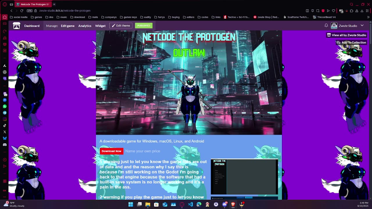Open X (Twitter) in the Opera sidebar
Image resolution: width=372 pixels, height=209 pixels.
click(x=5, y=132)
